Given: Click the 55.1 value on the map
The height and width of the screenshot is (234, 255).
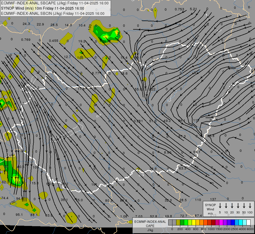Looking at the screenshot, I should point(197,152).
